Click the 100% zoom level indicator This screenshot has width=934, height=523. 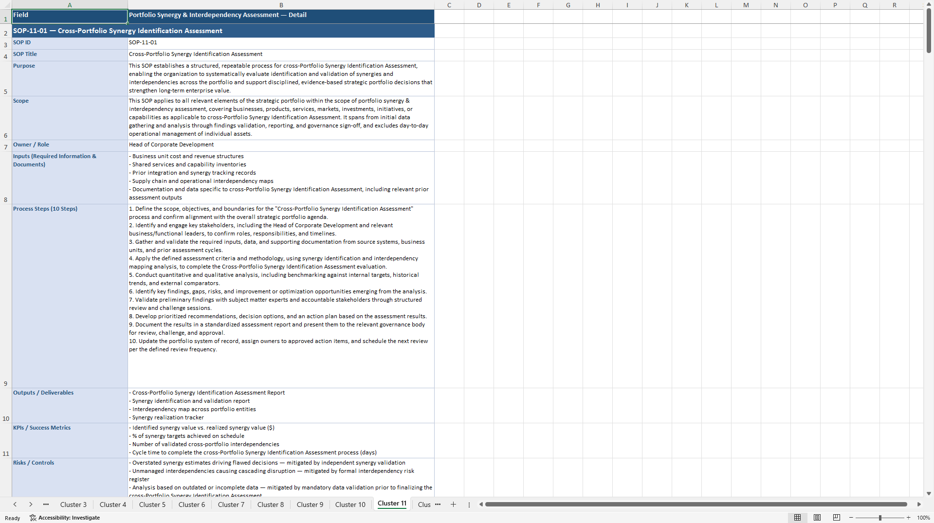tap(923, 518)
